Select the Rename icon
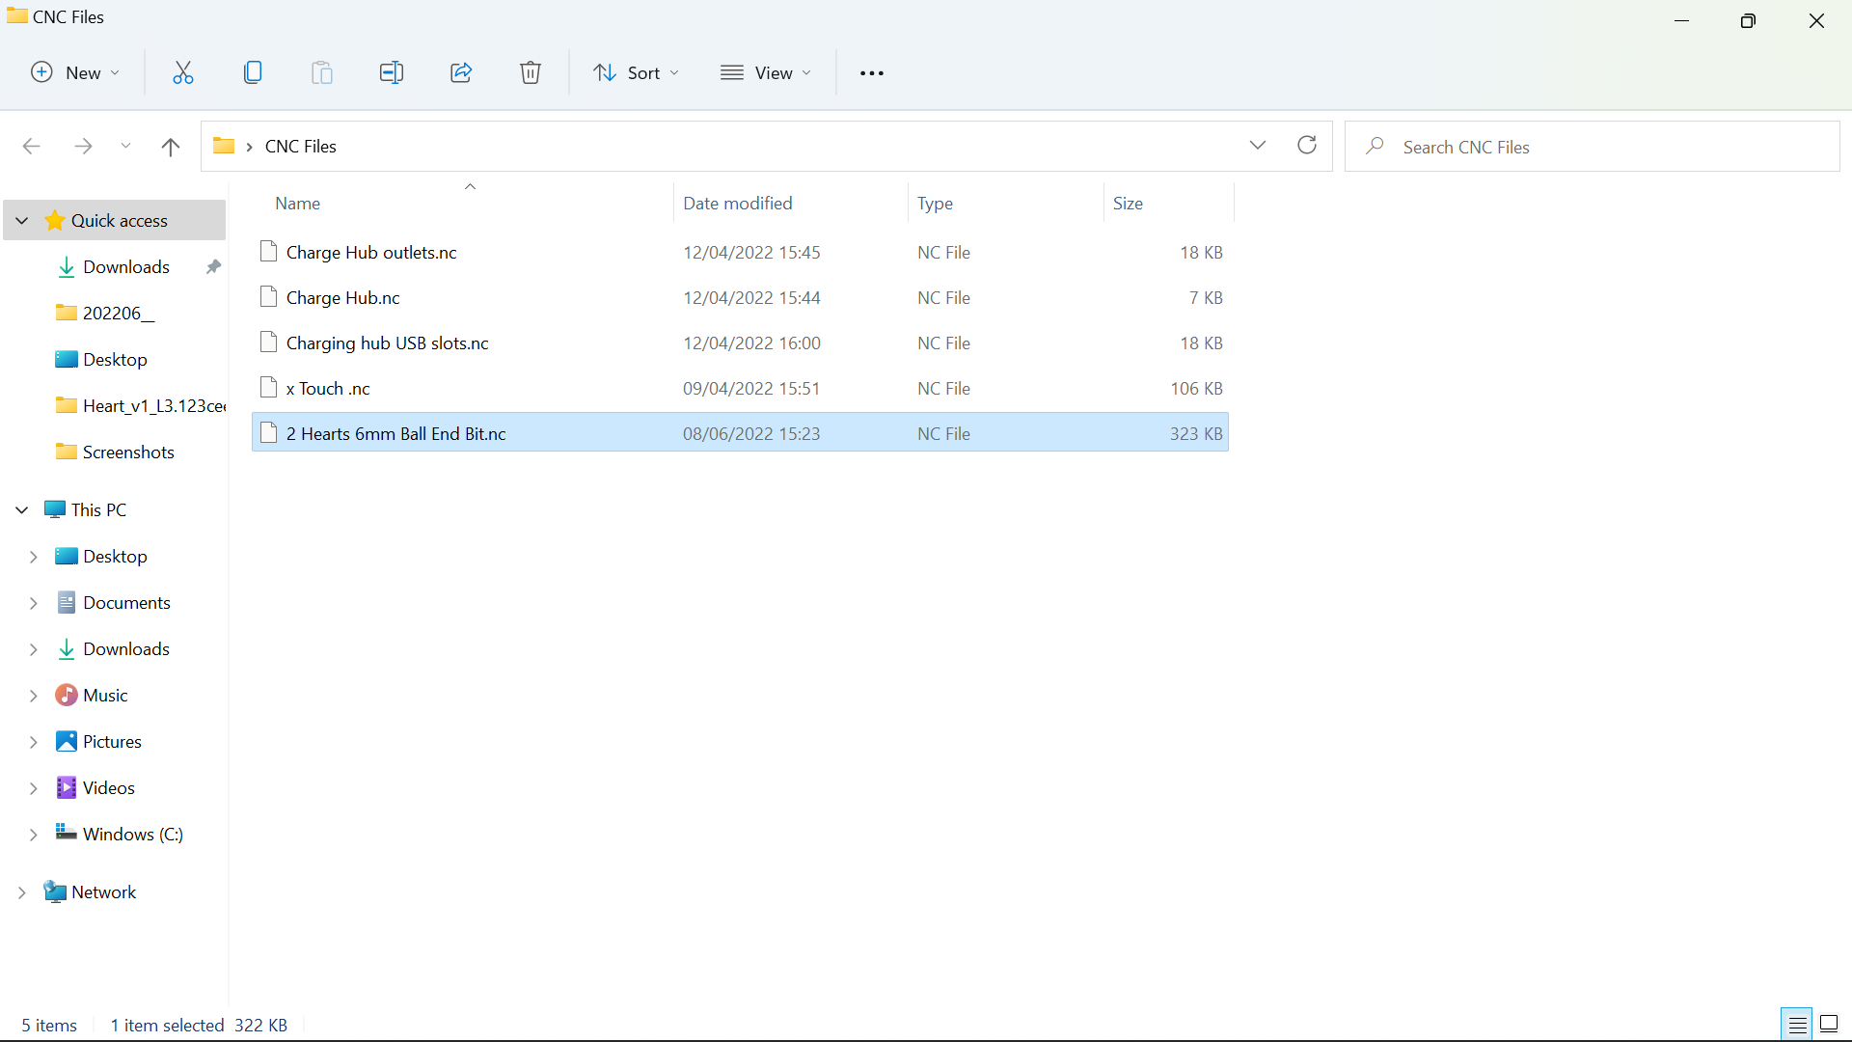 click(x=392, y=72)
